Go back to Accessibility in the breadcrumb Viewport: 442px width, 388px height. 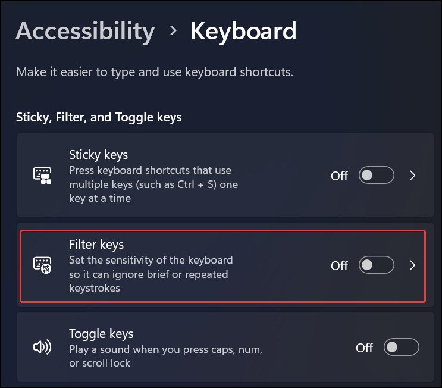point(85,31)
